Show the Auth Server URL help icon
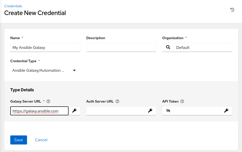Screen dimensions: 242x152 (x=117, y=102)
